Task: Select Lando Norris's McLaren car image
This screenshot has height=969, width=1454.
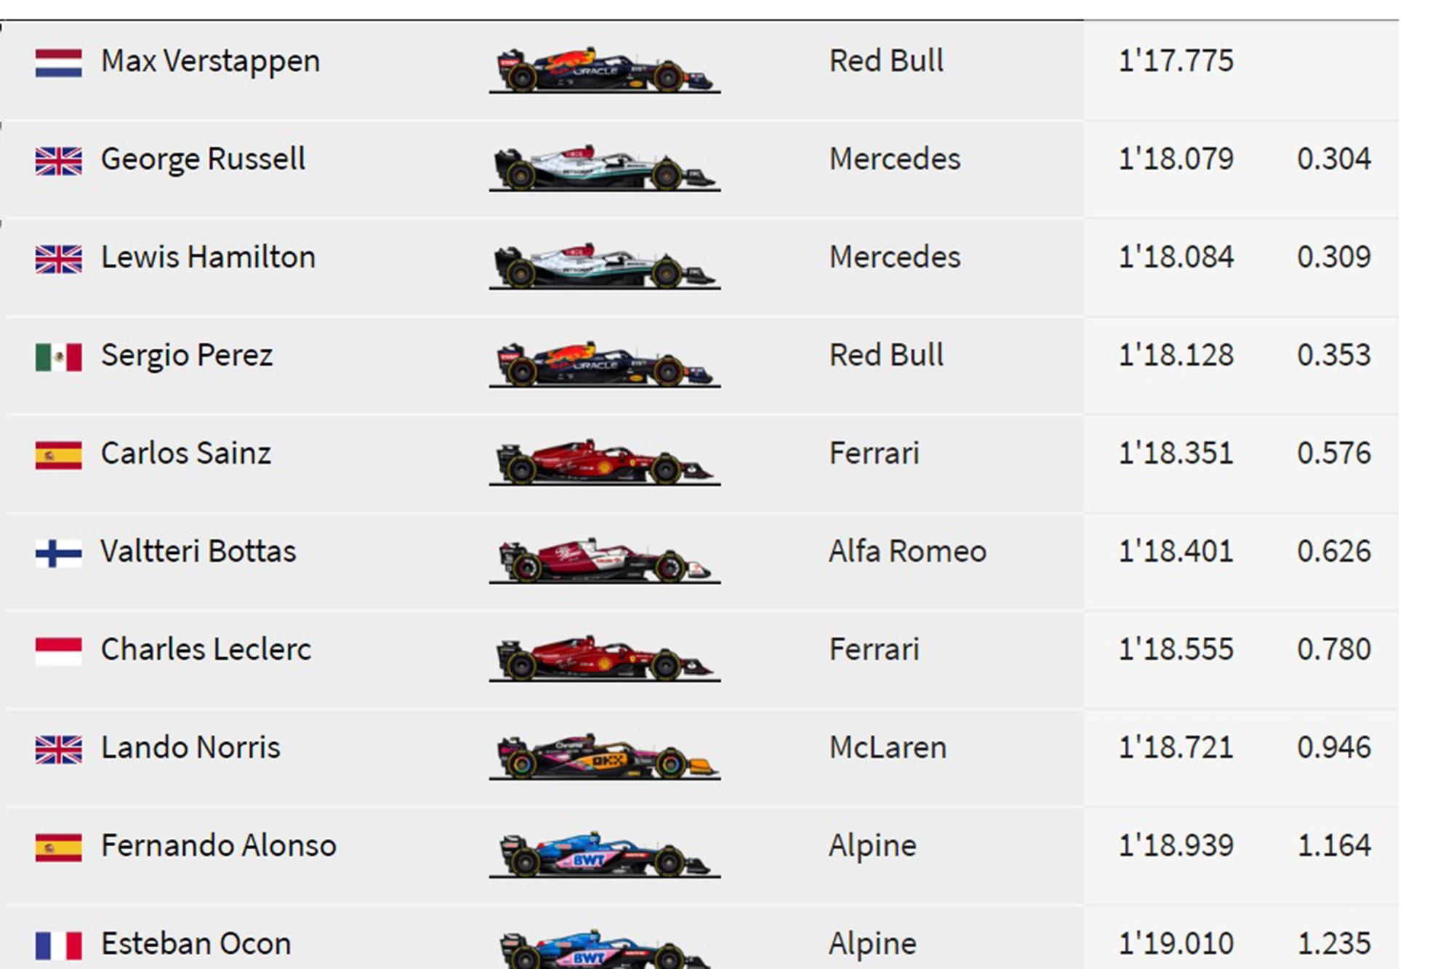Action: [x=605, y=757]
